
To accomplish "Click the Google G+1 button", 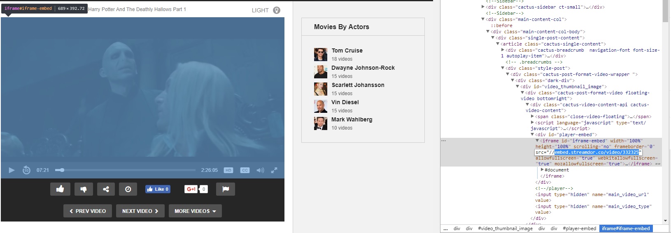I will [x=191, y=189].
